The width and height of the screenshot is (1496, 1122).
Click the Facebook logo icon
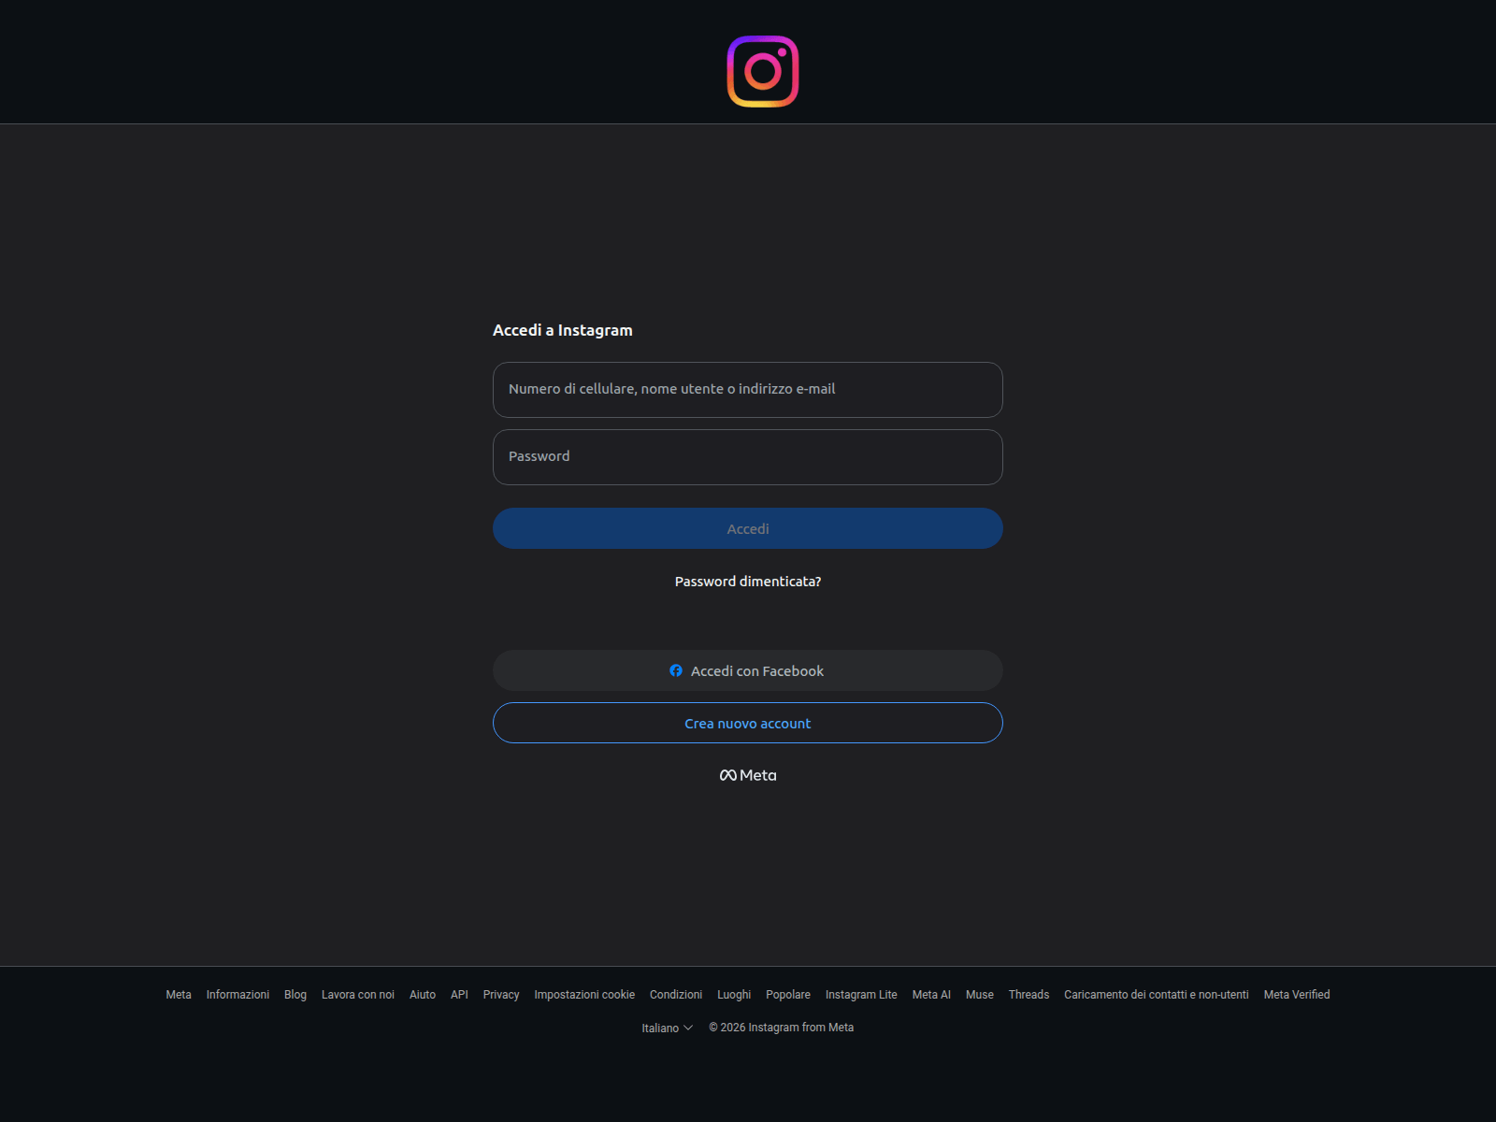pos(676,670)
